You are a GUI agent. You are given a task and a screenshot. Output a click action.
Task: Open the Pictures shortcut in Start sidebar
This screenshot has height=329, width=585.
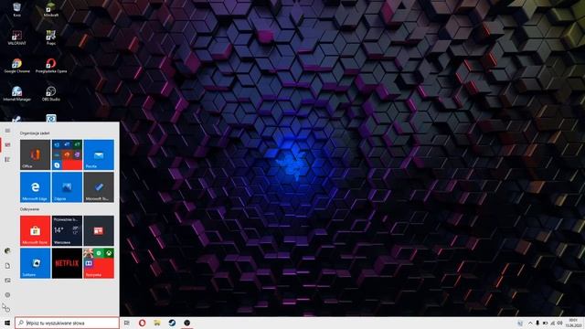point(7,281)
